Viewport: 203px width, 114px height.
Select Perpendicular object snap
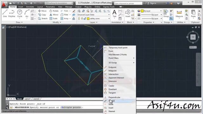click(x=120, y=97)
